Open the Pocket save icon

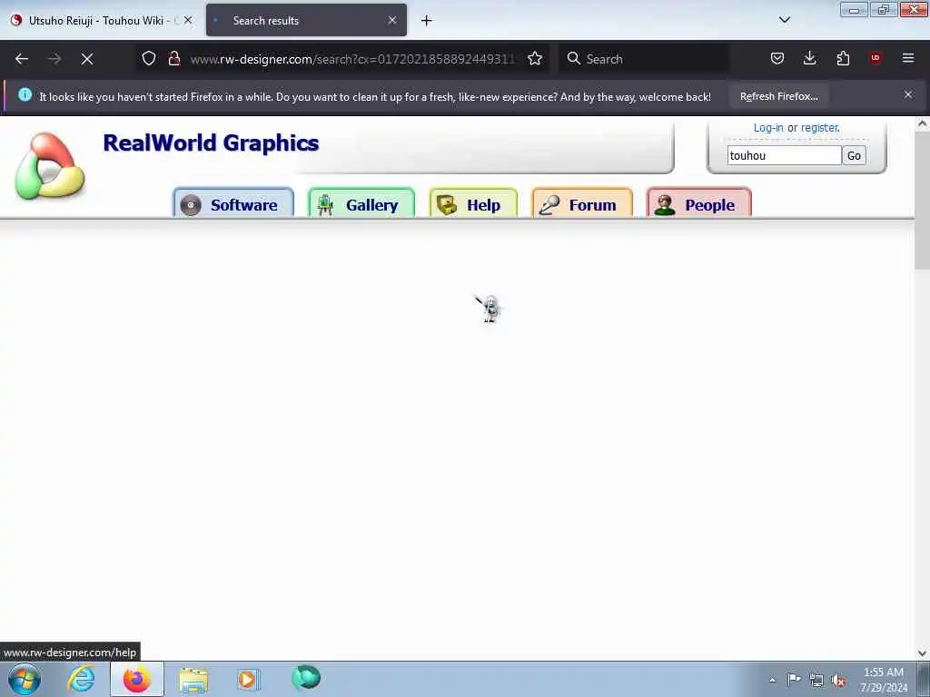click(x=777, y=58)
